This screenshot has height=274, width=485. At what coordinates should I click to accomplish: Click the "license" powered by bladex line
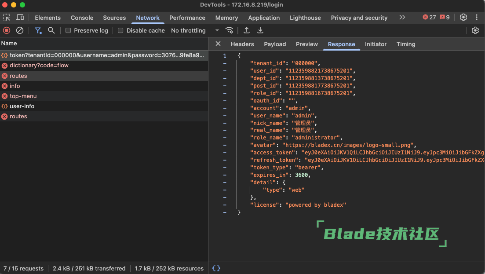click(x=298, y=205)
